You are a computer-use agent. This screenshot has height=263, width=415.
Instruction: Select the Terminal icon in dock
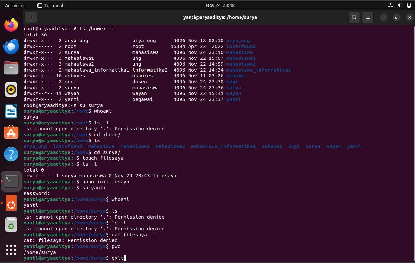click(11, 181)
